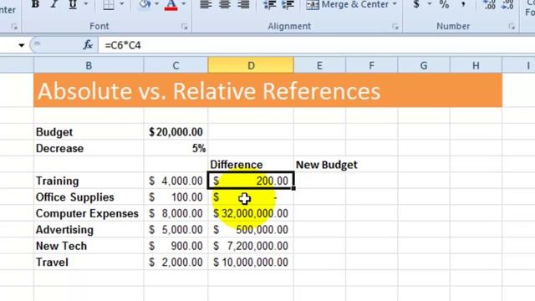Select the New Budget header cell

click(319, 165)
